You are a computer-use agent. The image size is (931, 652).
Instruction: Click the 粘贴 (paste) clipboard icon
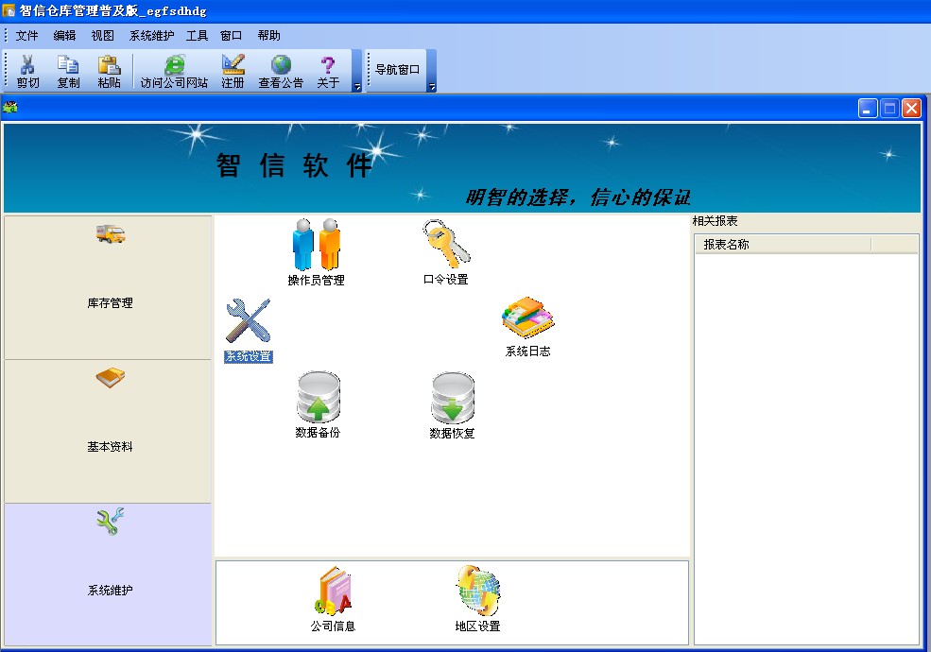point(109,64)
